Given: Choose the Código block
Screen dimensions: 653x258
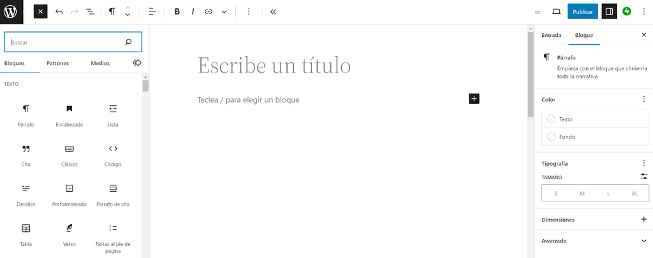Looking at the screenshot, I should click(x=113, y=149).
